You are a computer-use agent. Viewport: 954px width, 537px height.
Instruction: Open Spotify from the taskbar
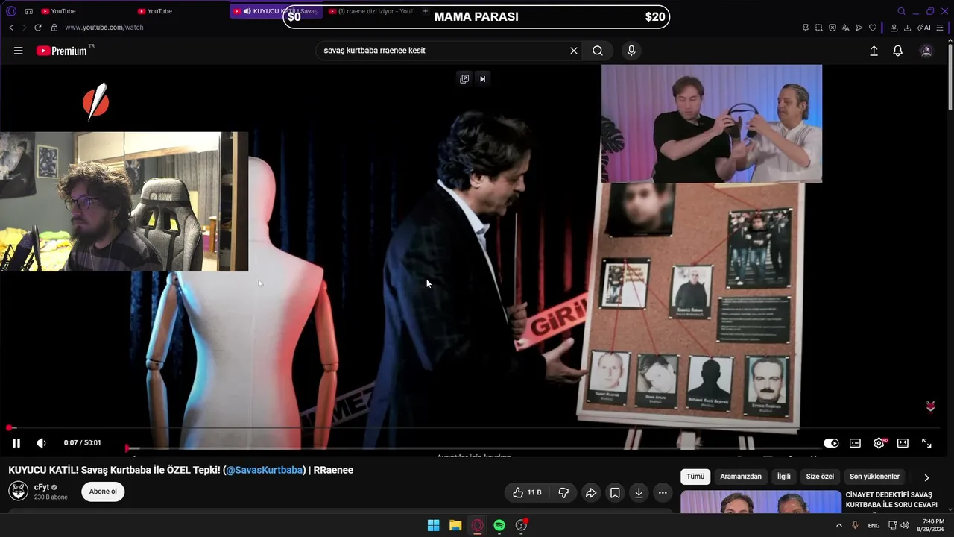pos(499,526)
